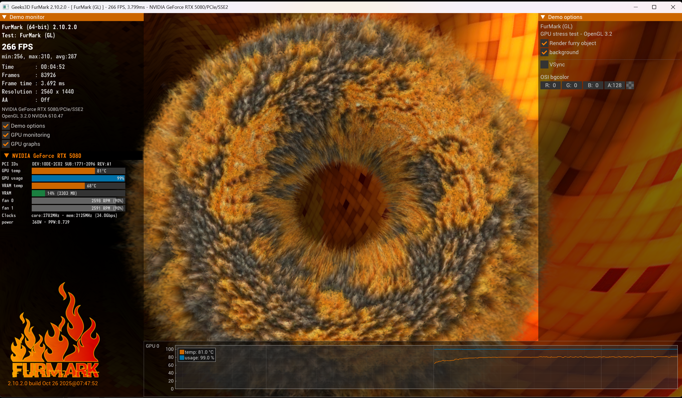Click the fan 1 RPM bar
The width and height of the screenshot is (682, 398).
click(x=78, y=208)
